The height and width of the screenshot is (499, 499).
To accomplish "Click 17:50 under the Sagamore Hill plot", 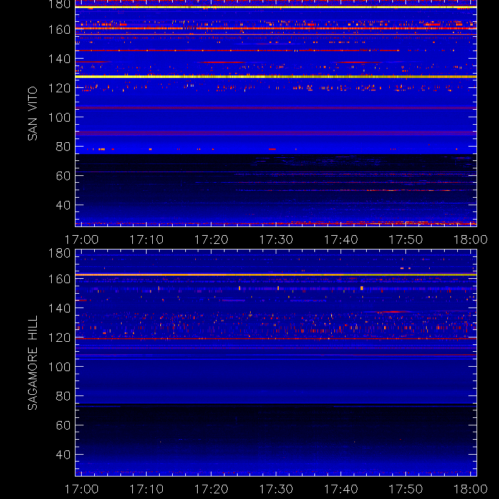I will [x=406, y=489].
